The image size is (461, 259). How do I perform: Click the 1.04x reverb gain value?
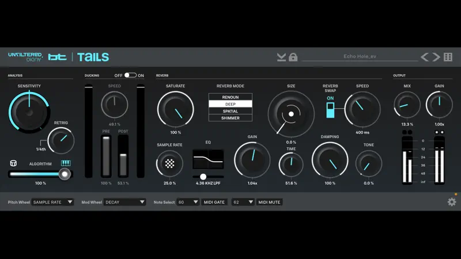point(252,183)
